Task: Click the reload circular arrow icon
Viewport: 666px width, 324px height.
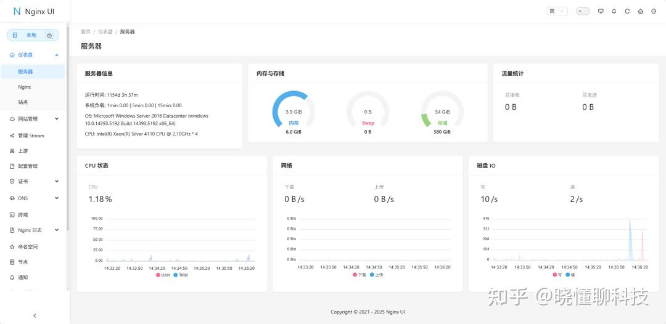Action: tap(627, 12)
